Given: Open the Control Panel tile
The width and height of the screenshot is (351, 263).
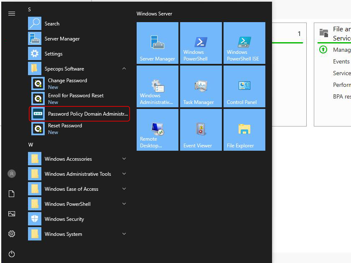Looking at the screenshot, I should click(244, 86).
